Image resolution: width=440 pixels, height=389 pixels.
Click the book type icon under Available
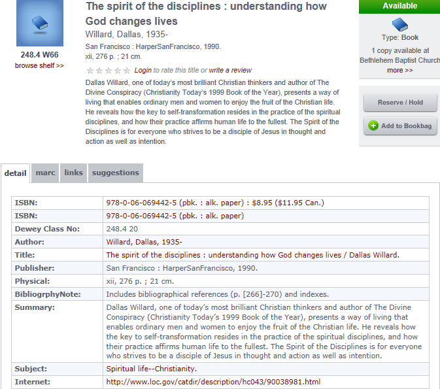point(400,24)
